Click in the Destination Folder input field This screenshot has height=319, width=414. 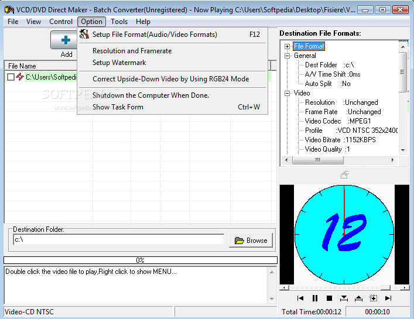pos(118,239)
